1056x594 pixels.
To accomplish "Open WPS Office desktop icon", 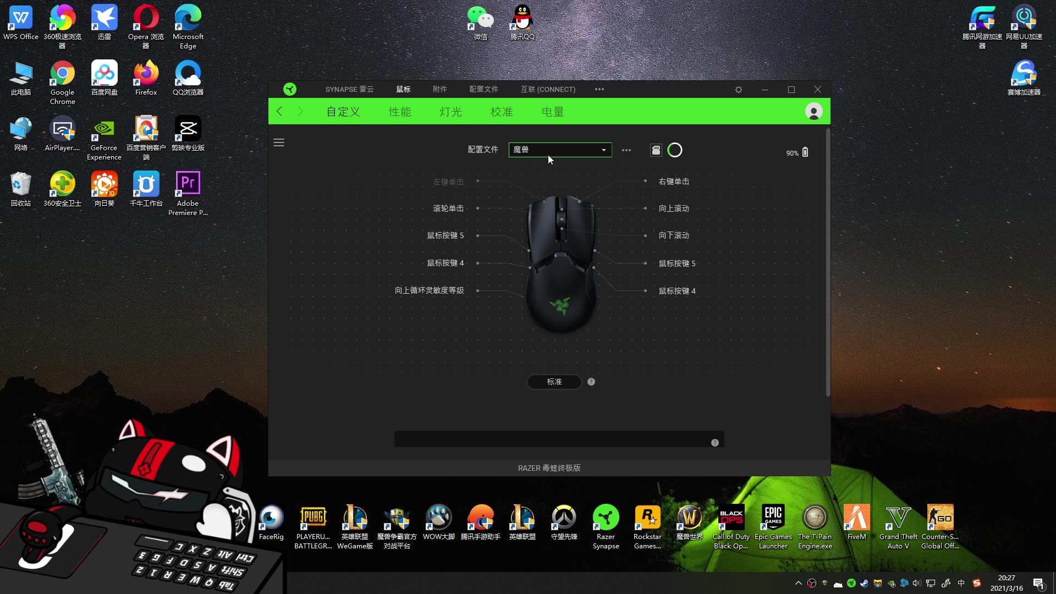I will coord(21,23).
